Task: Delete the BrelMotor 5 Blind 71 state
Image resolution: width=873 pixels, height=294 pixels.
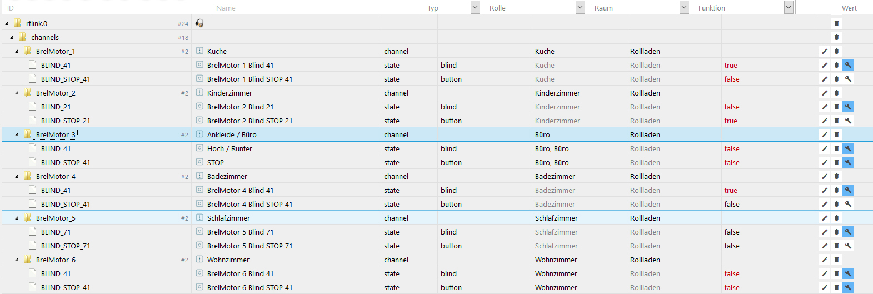Action: [x=836, y=232]
